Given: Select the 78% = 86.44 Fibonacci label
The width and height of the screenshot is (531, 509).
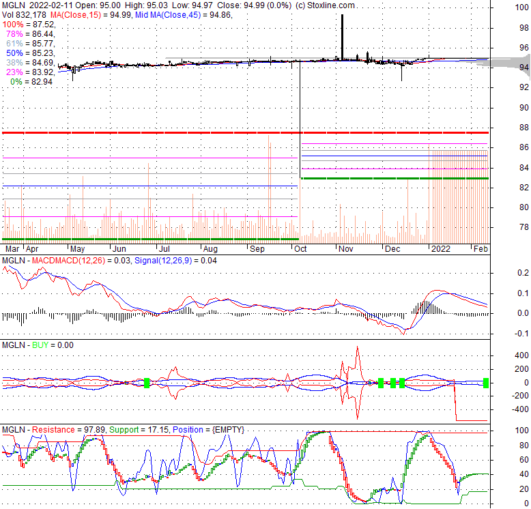Looking at the screenshot, I should (31, 34).
